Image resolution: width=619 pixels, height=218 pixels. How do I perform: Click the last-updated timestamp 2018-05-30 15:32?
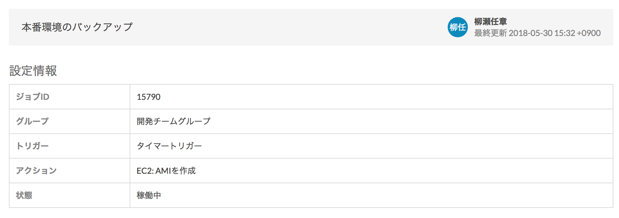click(542, 33)
